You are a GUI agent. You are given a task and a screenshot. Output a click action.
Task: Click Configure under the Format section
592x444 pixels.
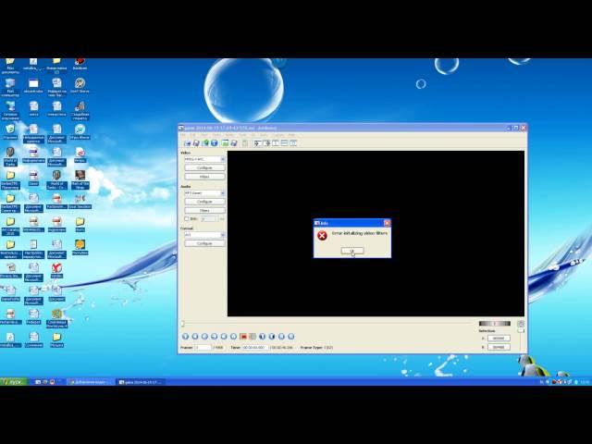click(x=204, y=243)
